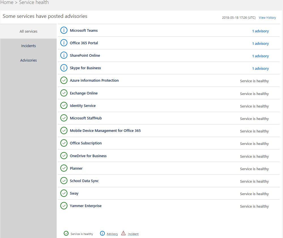Click Service health in the breadcrumb
Image resolution: width=283 pixels, height=238 pixels.
click(x=34, y=2)
